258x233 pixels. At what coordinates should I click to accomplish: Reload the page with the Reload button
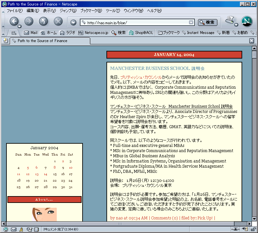(x=44, y=21)
